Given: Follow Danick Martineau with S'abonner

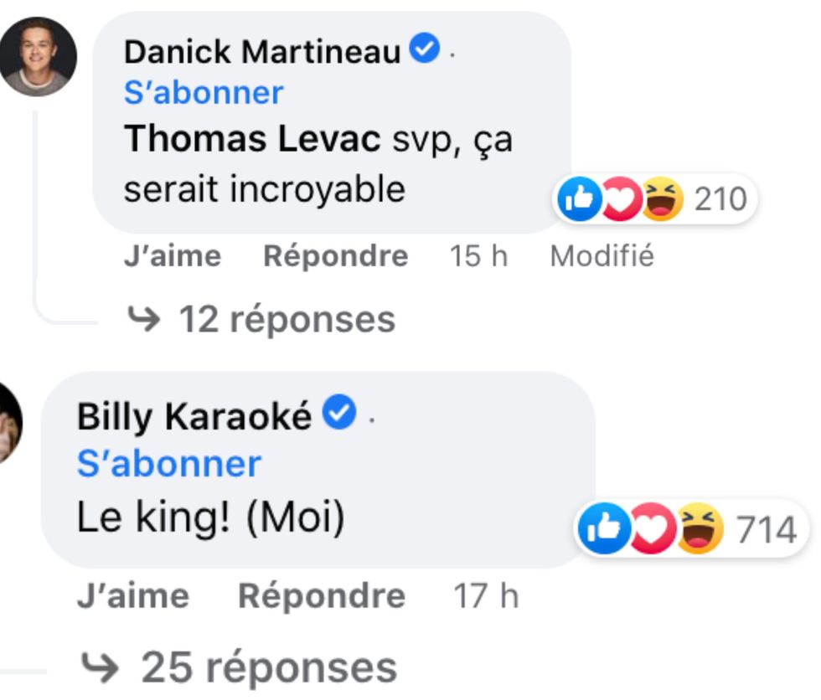Looking at the screenshot, I should point(204,92).
